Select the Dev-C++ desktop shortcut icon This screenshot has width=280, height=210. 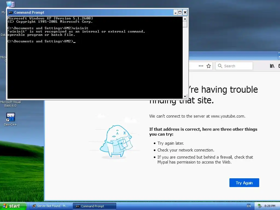(11, 117)
